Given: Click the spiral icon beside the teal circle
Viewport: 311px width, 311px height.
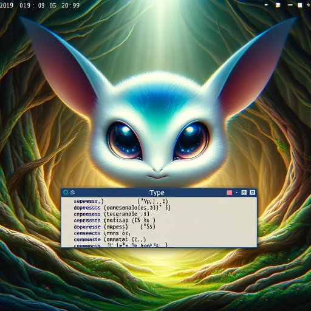Looking at the screenshot, I should click(x=72, y=193).
